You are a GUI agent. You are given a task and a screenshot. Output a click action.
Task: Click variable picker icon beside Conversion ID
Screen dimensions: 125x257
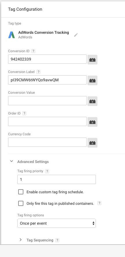point(92,59)
